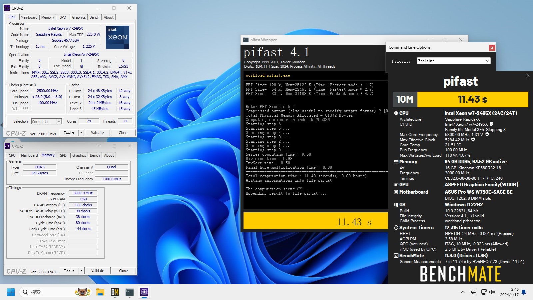Click the GPU section icon in BenchMate
This screenshot has height=300, width=533.
pyautogui.click(x=396, y=185)
